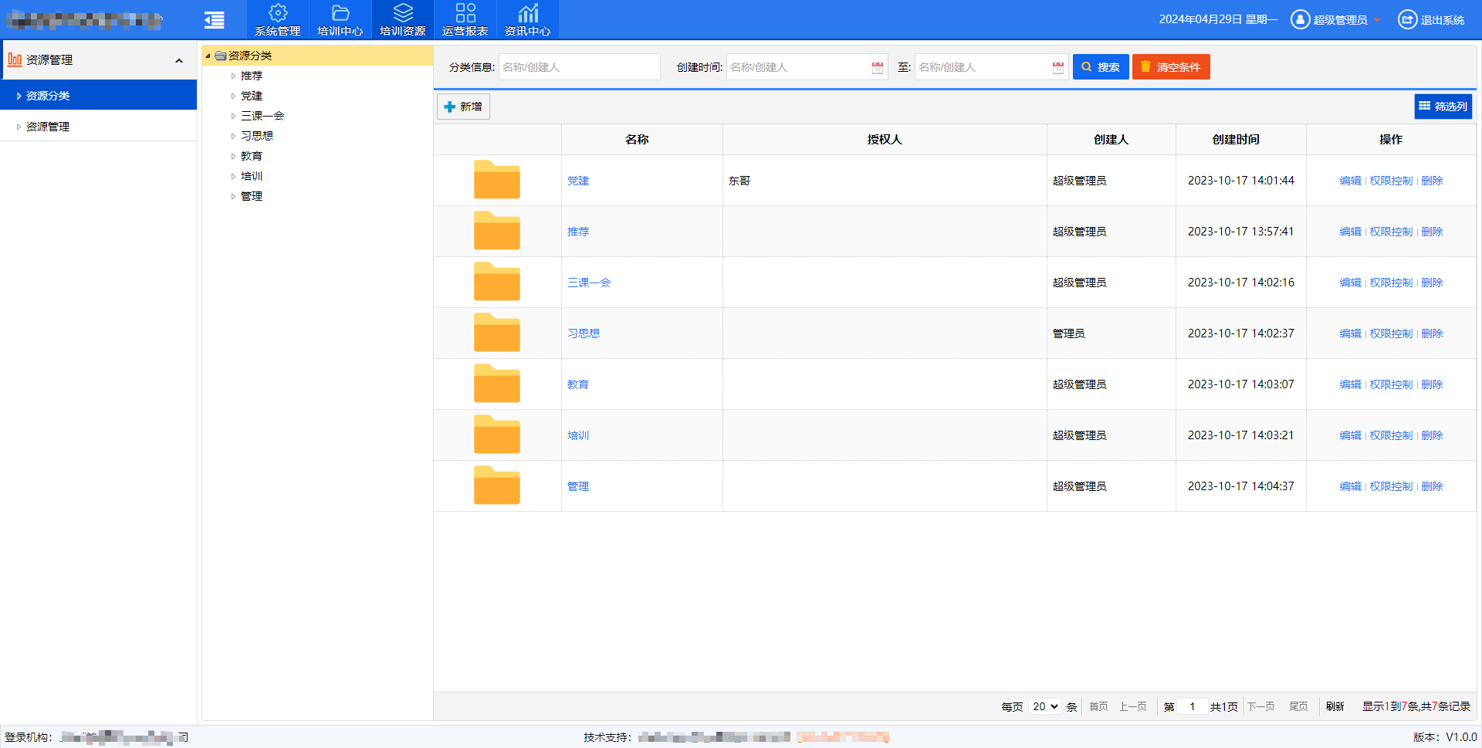Click 编辑 link in the 党建 row
The image size is (1482, 748).
(x=1350, y=181)
